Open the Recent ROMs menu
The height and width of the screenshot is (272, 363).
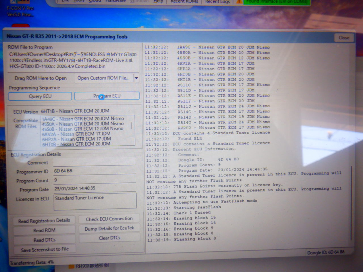(x=184, y=1)
